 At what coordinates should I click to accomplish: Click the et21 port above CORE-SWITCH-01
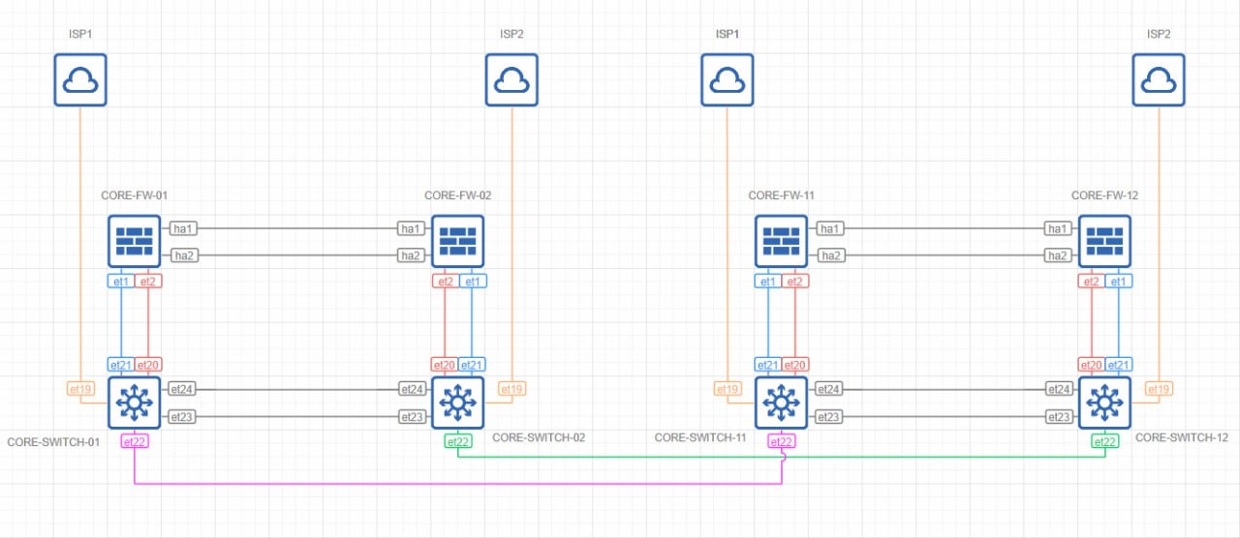point(121,365)
